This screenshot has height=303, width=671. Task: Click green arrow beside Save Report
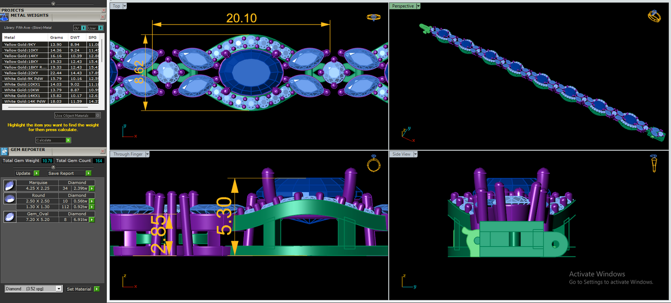point(88,173)
